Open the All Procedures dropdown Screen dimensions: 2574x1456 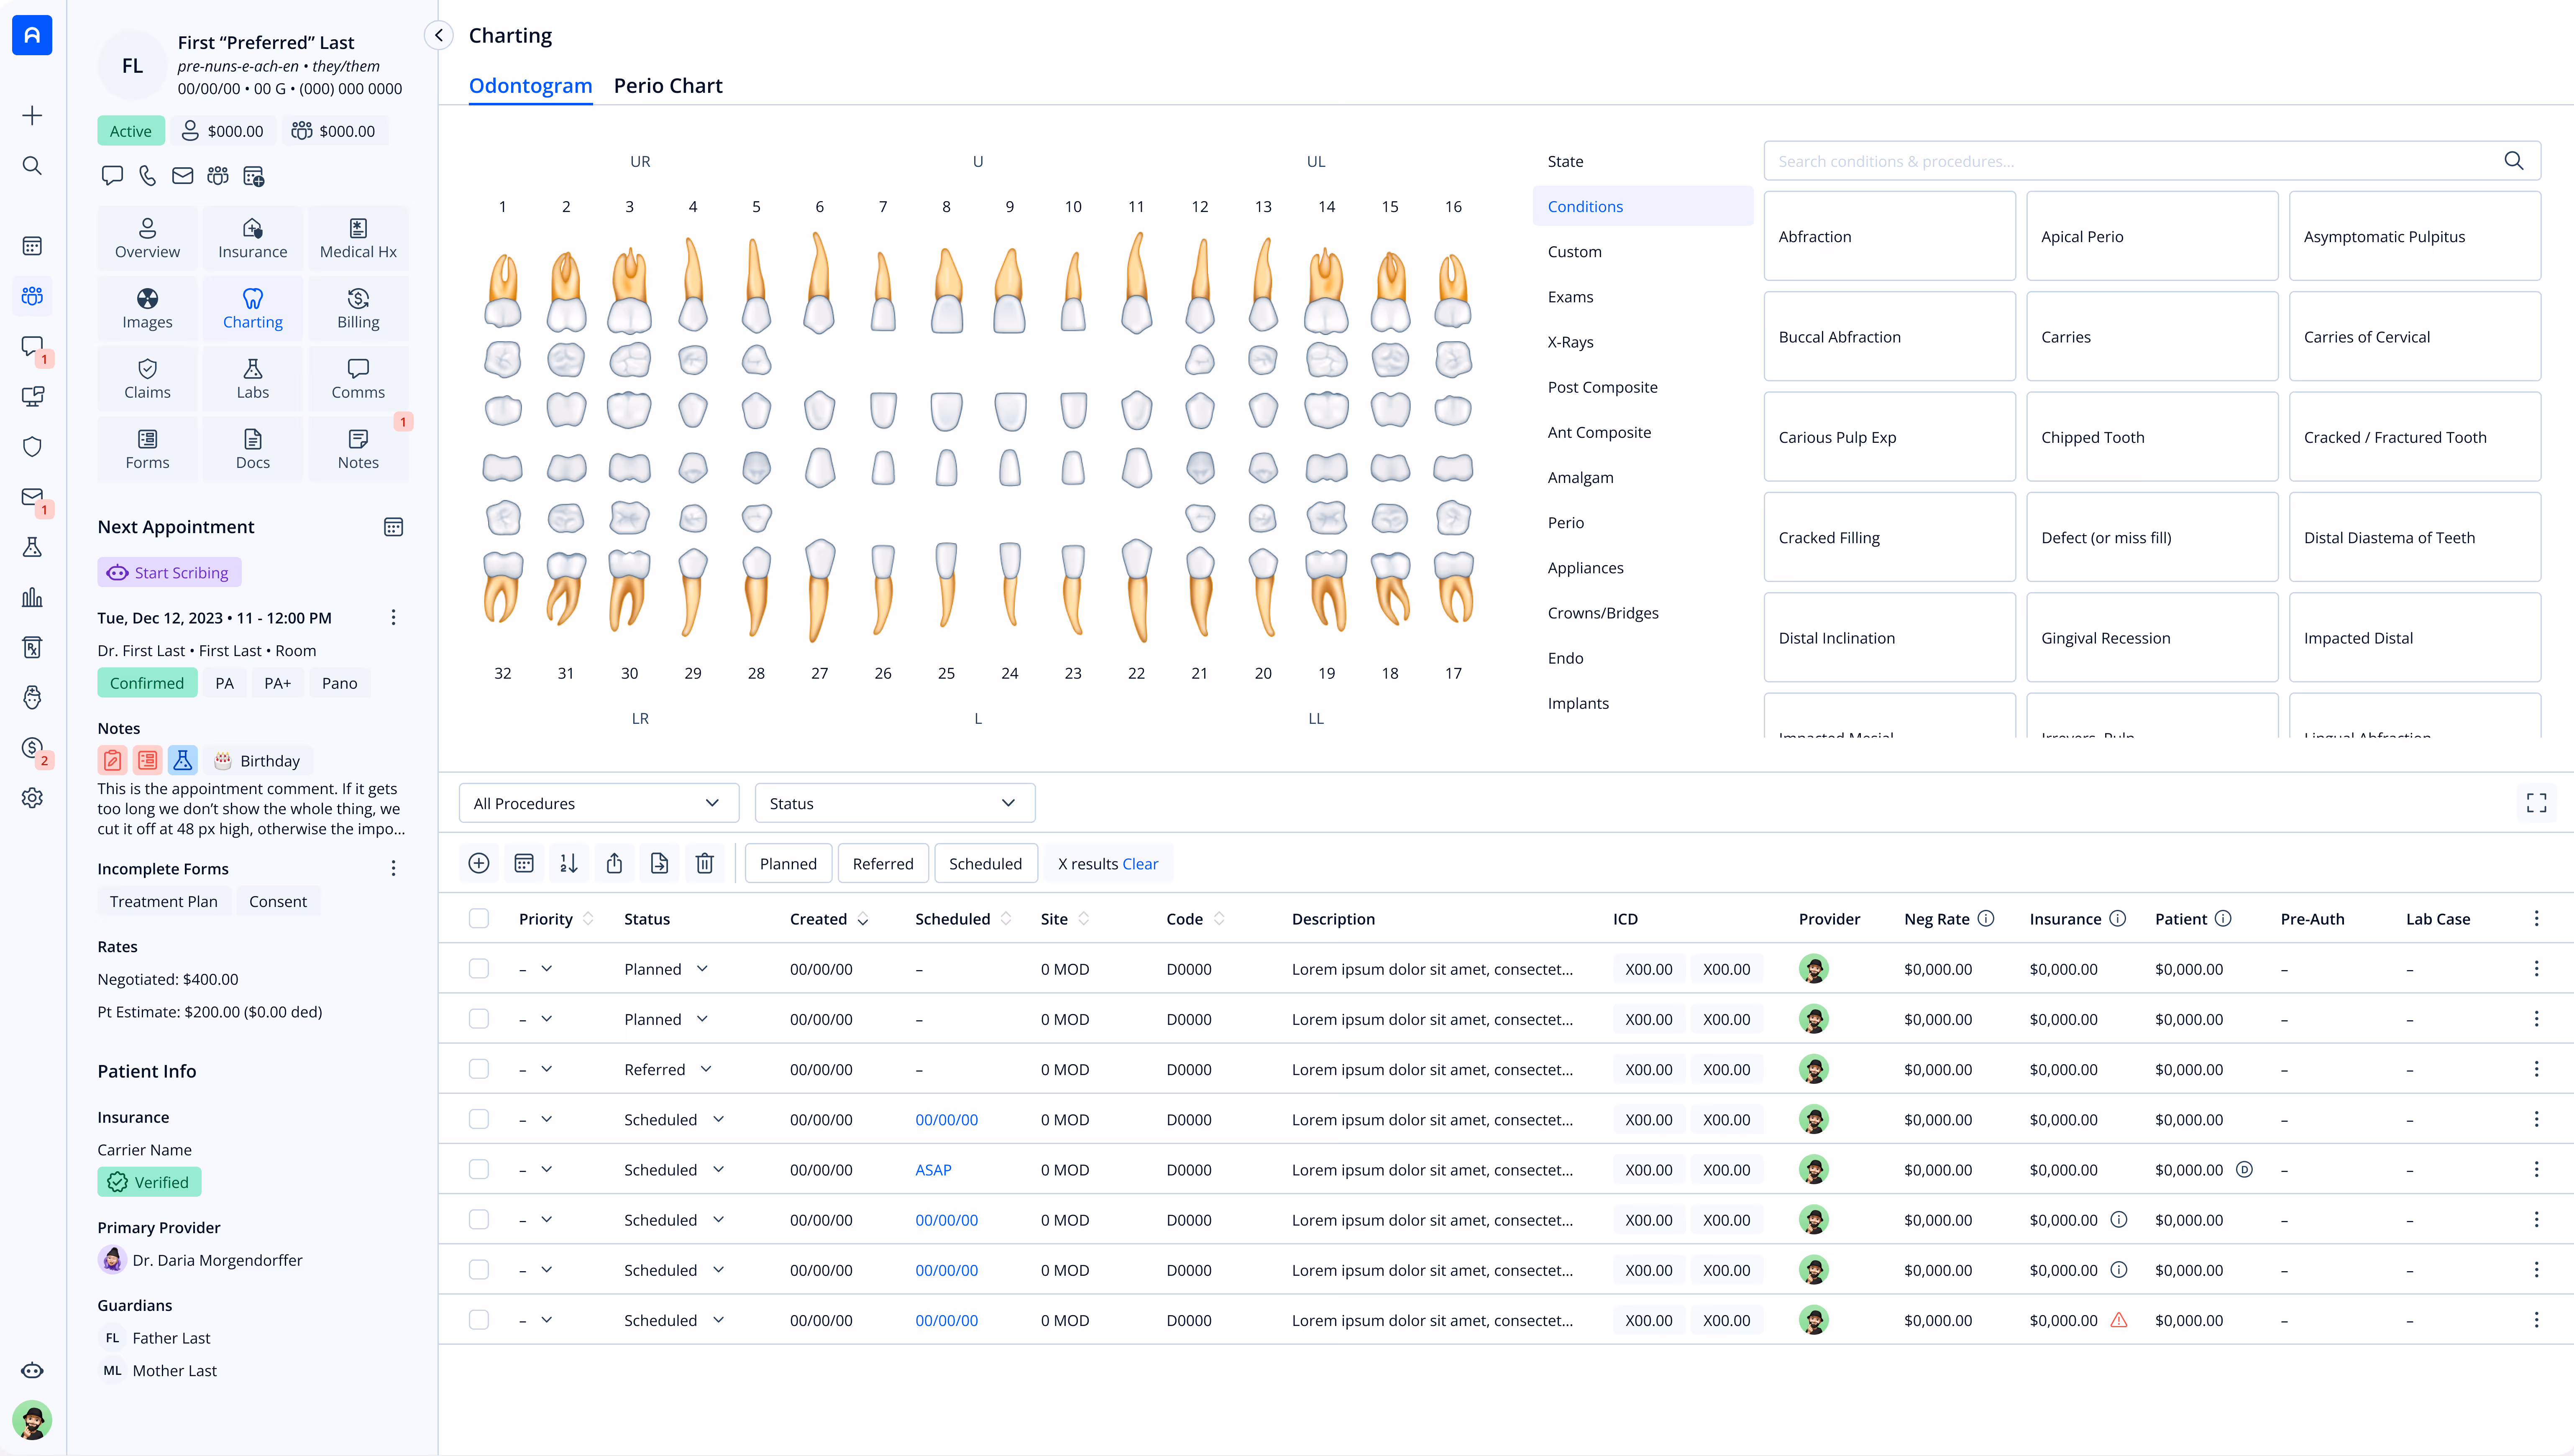(x=598, y=803)
